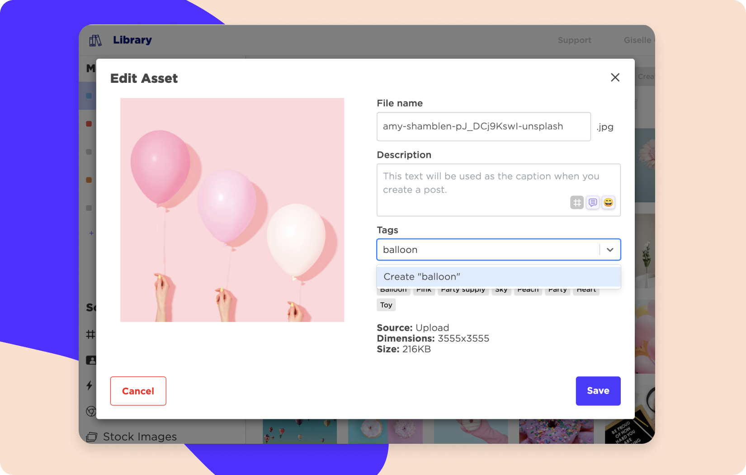Click the Stock Images stack icon
Image resolution: width=746 pixels, height=475 pixels.
pyautogui.click(x=92, y=437)
